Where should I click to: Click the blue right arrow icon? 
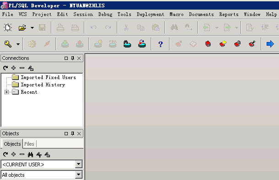click(270, 44)
